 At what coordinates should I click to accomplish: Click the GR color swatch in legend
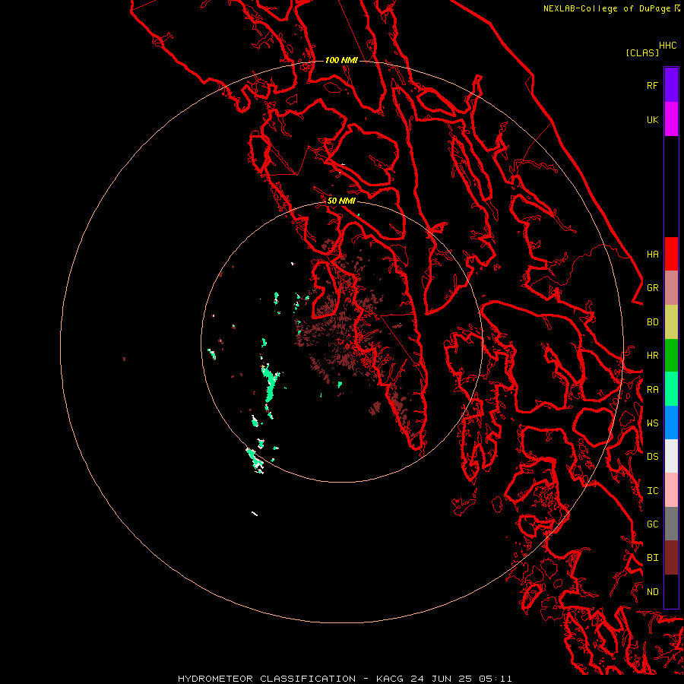pyautogui.click(x=671, y=287)
